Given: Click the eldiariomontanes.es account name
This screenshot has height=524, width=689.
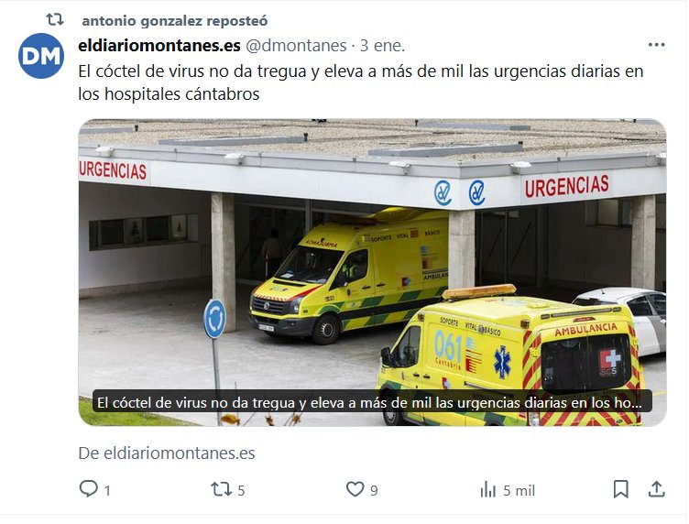Looking at the screenshot, I should coord(159,46).
